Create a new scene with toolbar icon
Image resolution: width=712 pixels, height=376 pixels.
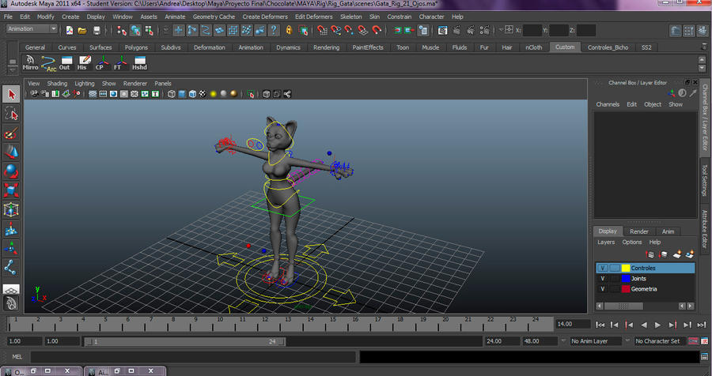click(70, 30)
